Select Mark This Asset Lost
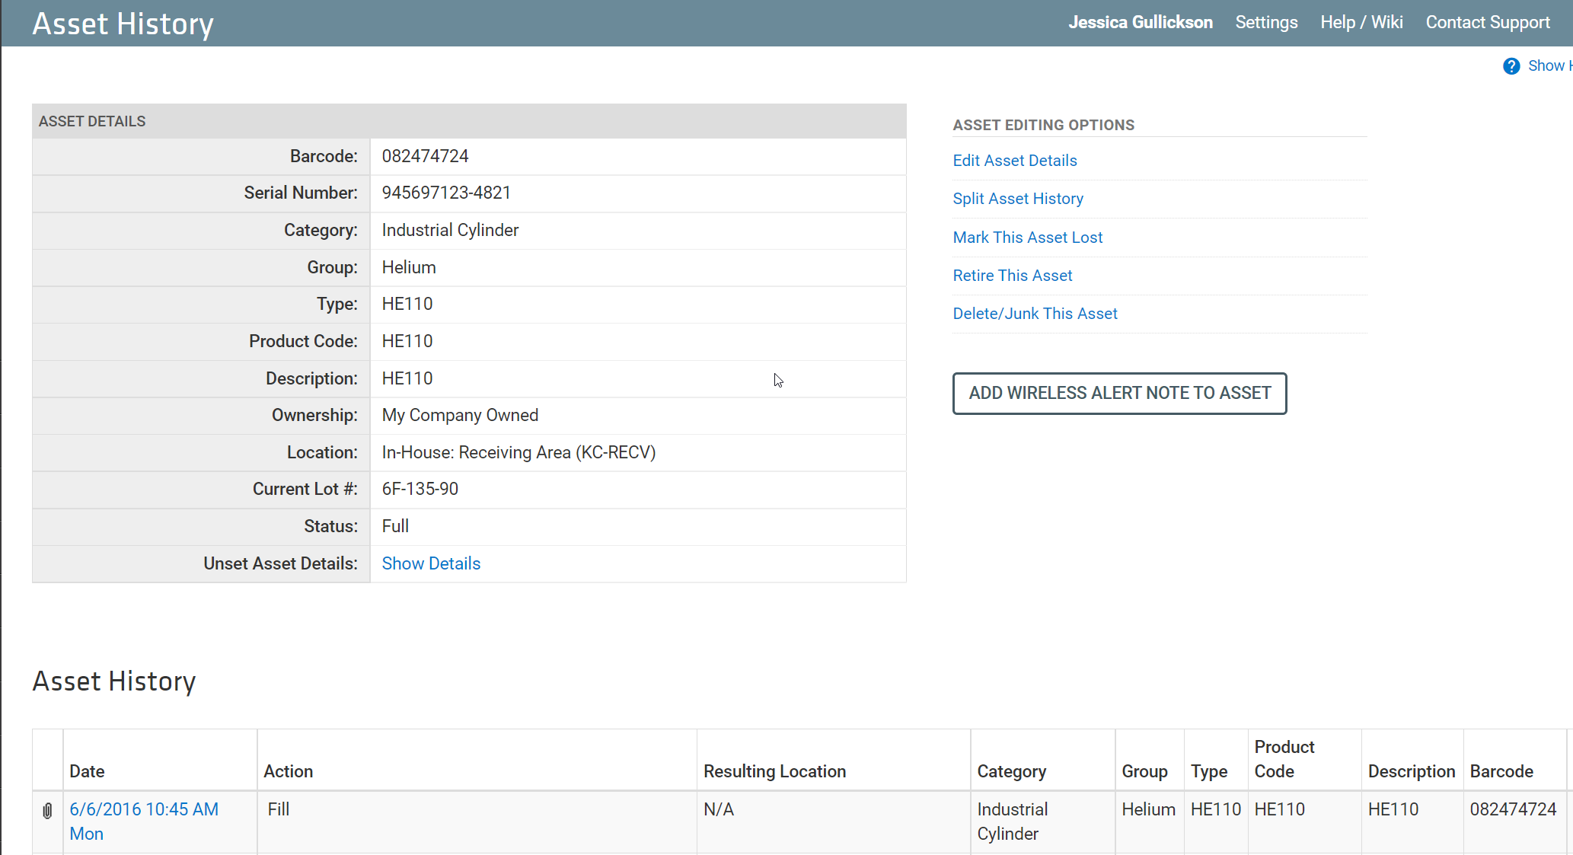This screenshot has width=1573, height=855. (1028, 238)
